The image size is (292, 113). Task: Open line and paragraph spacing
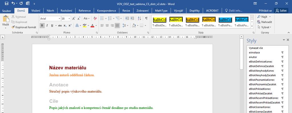tap(124, 26)
